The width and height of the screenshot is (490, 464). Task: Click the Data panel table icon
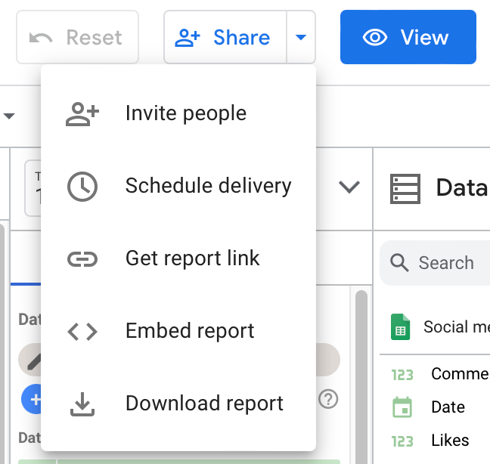coord(405,187)
